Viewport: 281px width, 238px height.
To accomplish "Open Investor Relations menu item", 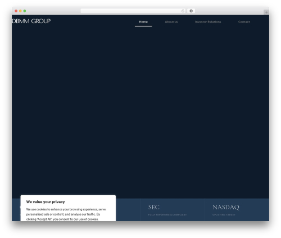I will tap(208, 22).
